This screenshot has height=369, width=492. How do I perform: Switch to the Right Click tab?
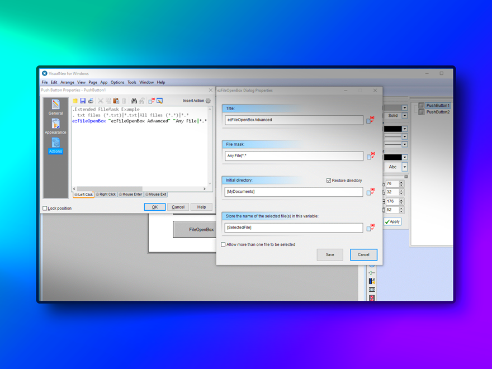pos(106,195)
